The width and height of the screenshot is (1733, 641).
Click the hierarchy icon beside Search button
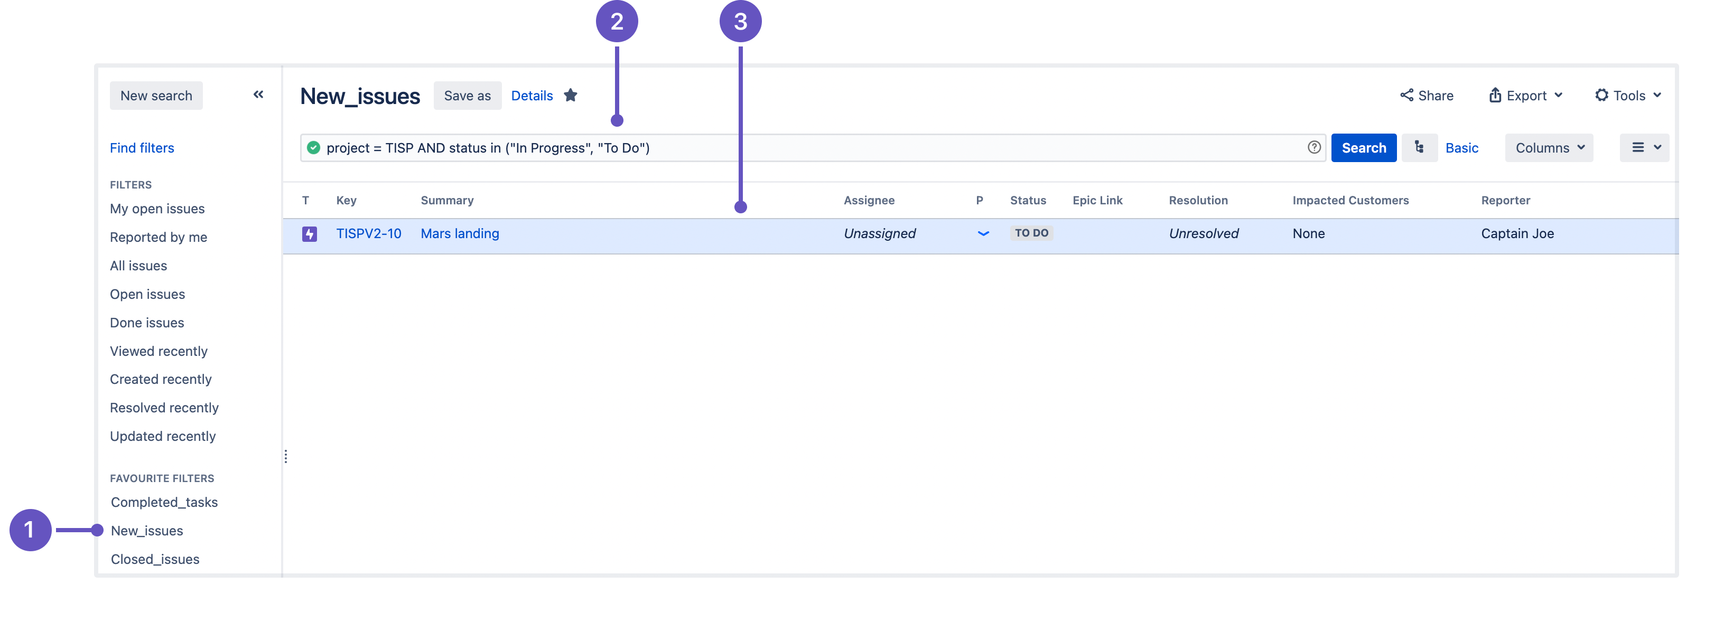pyautogui.click(x=1419, y=147)
